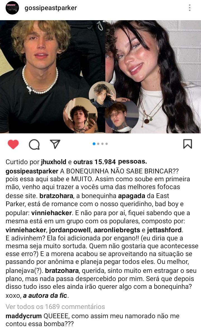Open gossipeastparker username in post header

pos(51,8)
